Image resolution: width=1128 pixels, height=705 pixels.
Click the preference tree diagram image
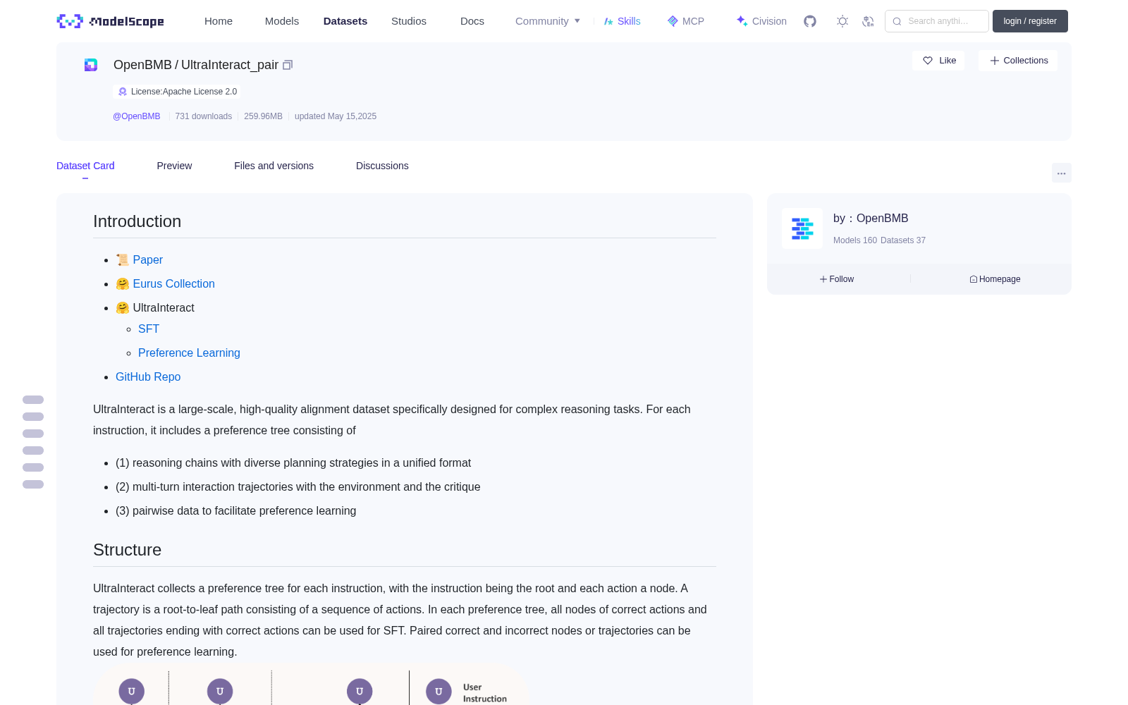click(x=311, y=684)
